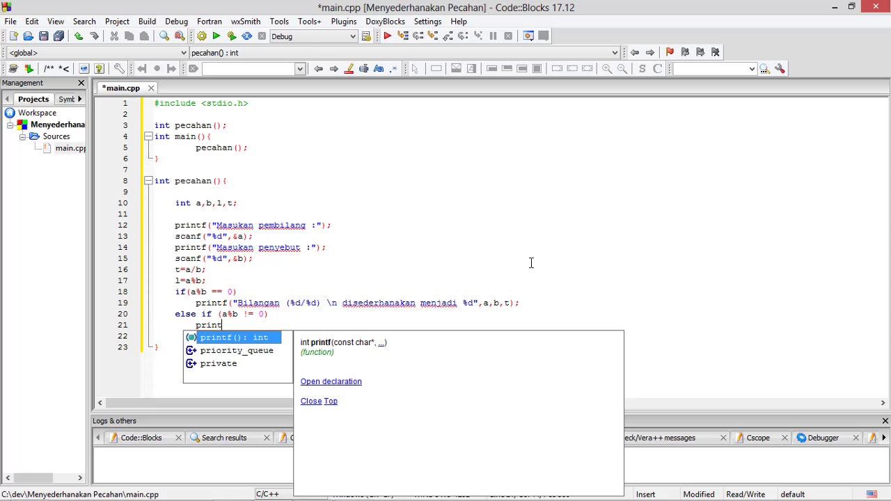This screenshot has width=891, height=501.
Task: Open the Replace tool icon
Action: point(180,36)
